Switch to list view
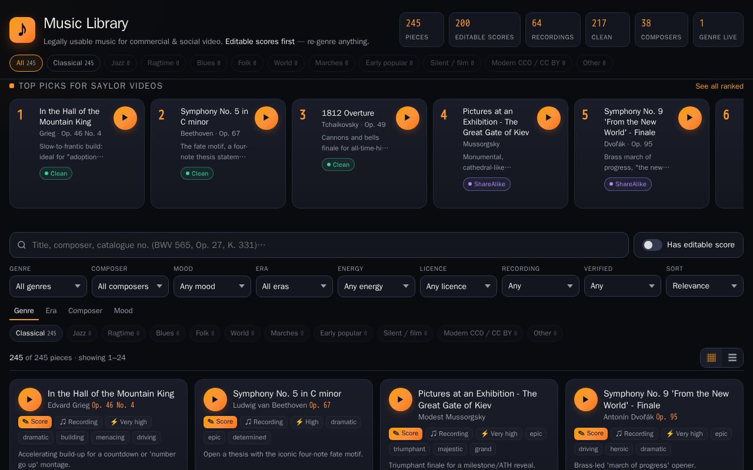753x470 pixels. point(732,358)
